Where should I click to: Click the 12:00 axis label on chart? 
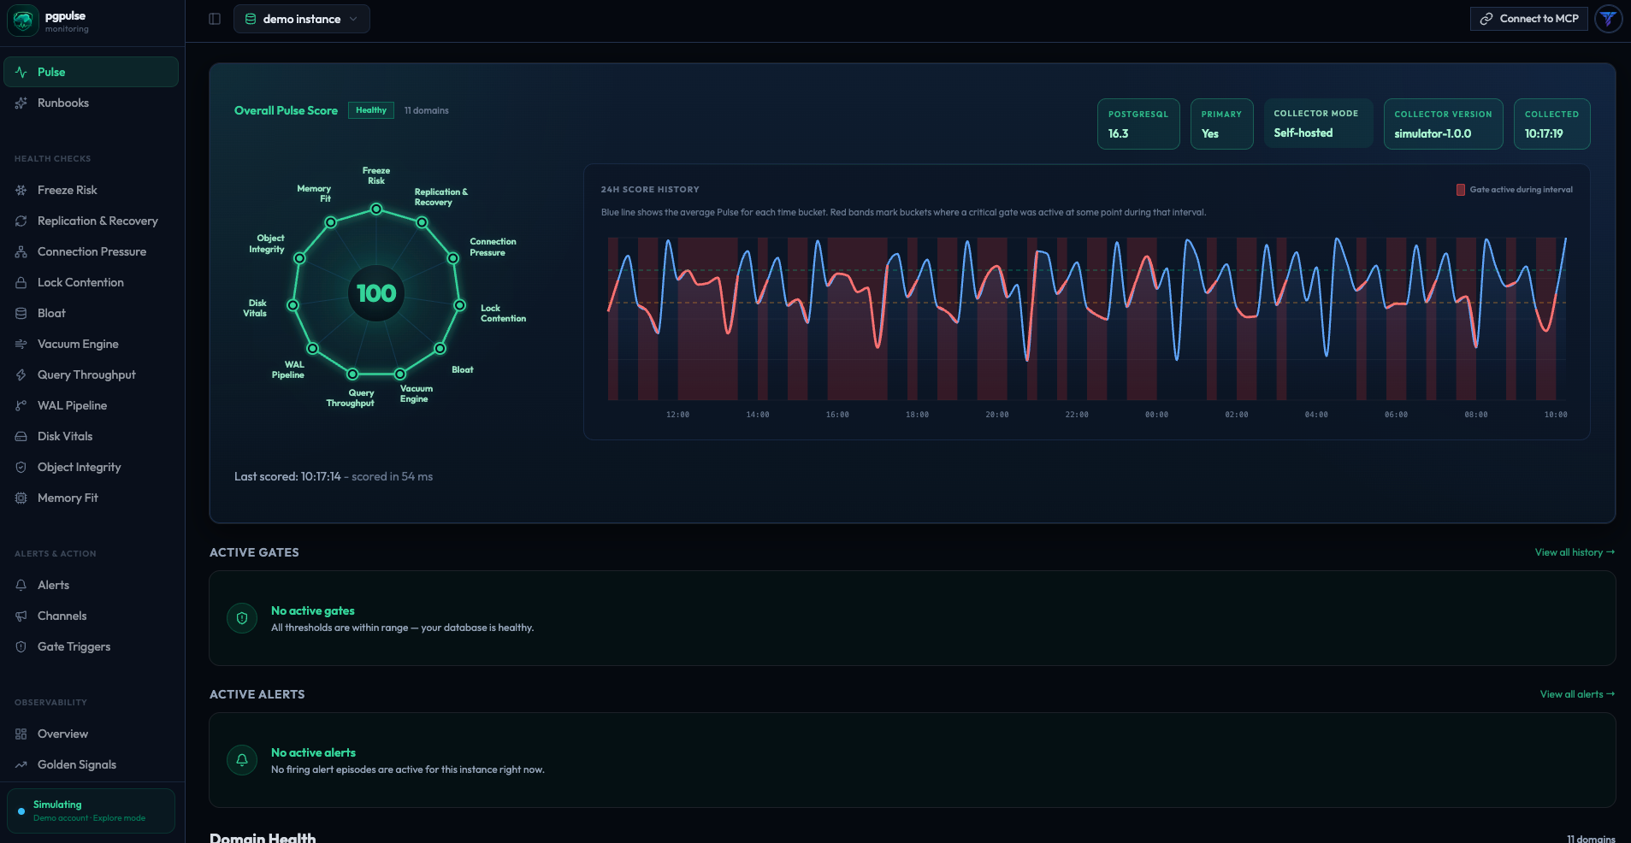[x=677, y=415]
